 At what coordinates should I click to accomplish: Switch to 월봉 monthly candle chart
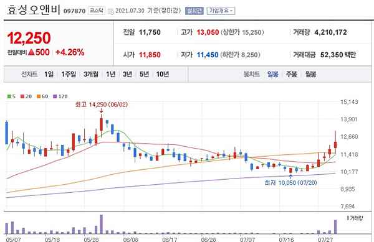(x=311, y=74)
